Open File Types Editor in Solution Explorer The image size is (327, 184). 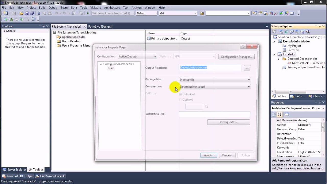coord(292,32)
